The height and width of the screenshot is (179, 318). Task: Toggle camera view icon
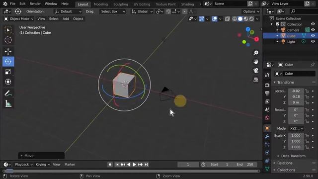pyautogui.click(x=256, y=71)
